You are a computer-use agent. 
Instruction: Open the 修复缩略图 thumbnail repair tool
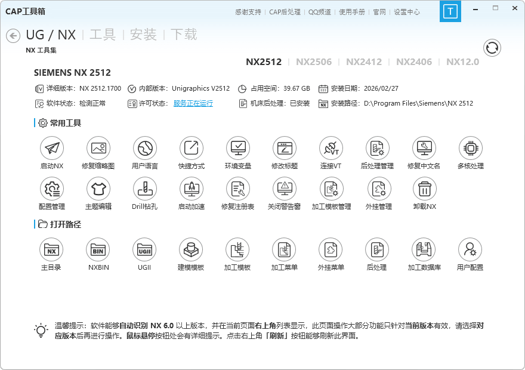pos(98,148)
